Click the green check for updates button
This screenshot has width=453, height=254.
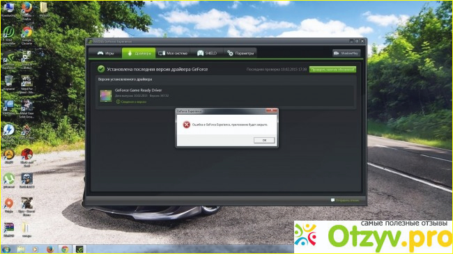[x=332, y=70]
